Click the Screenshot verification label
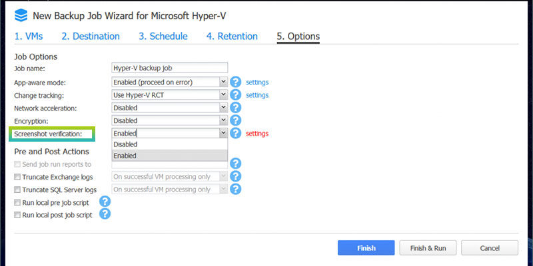The image size is (533, 266). 48,134
